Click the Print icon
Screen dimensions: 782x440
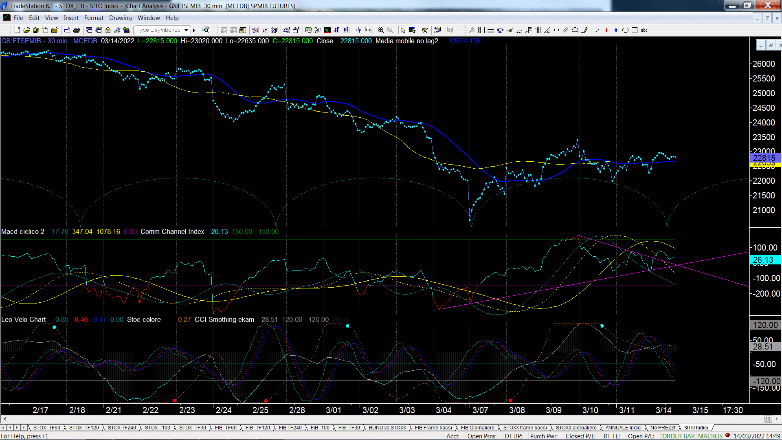[76, 30]
